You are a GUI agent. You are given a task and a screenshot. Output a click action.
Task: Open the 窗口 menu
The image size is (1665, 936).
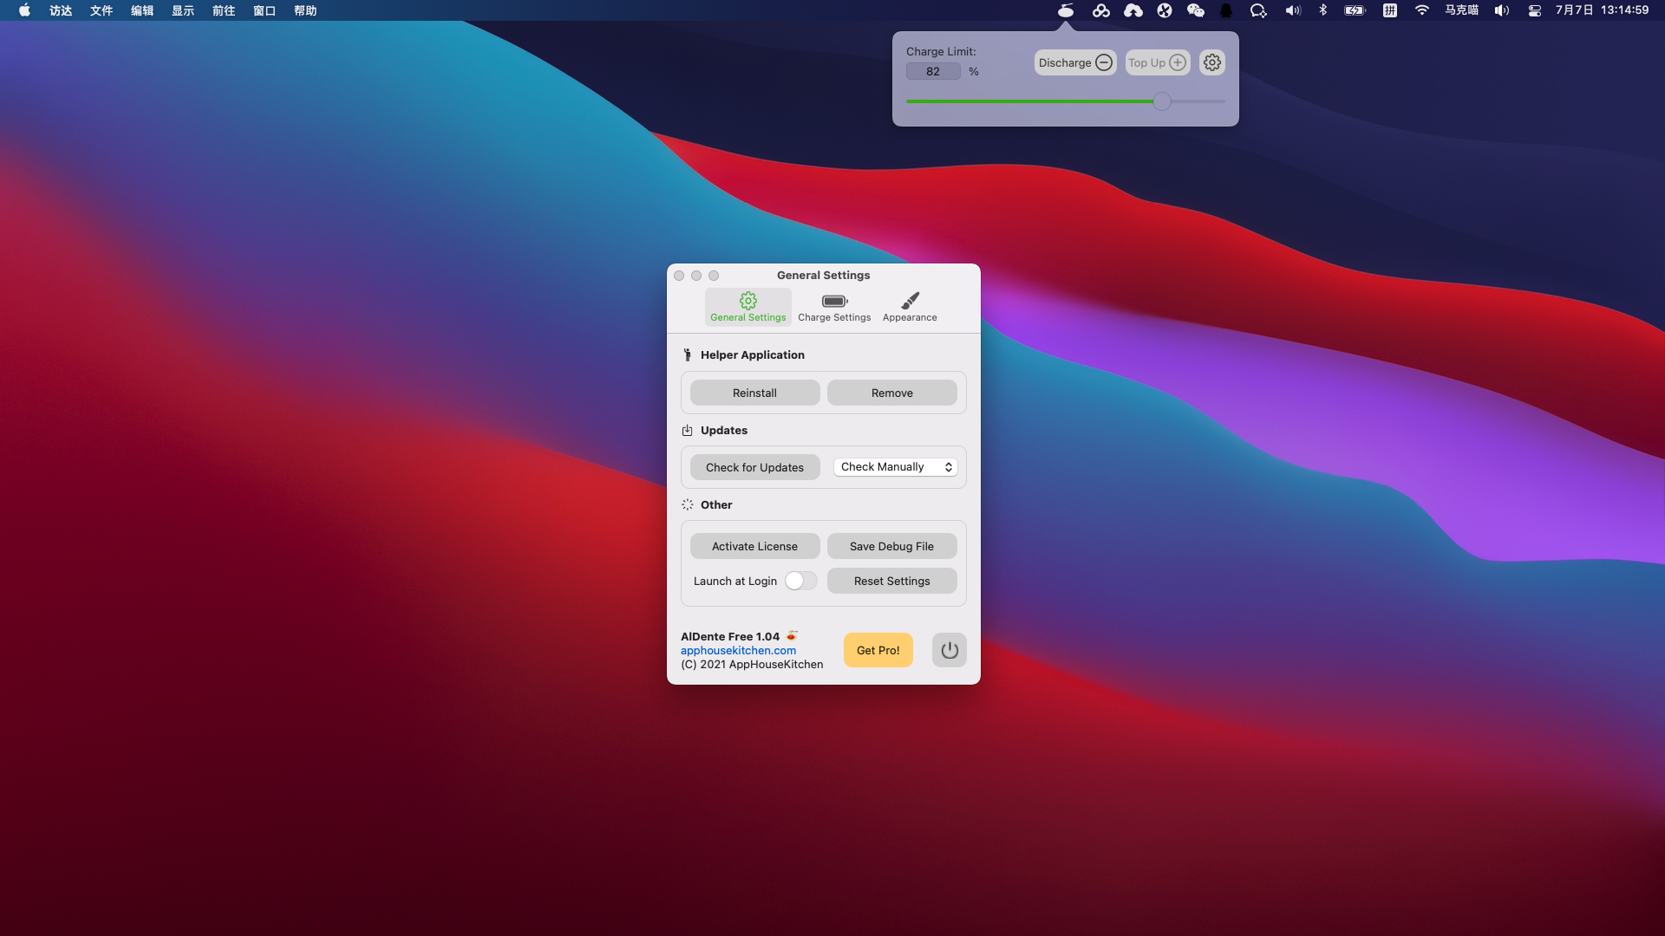264,10
